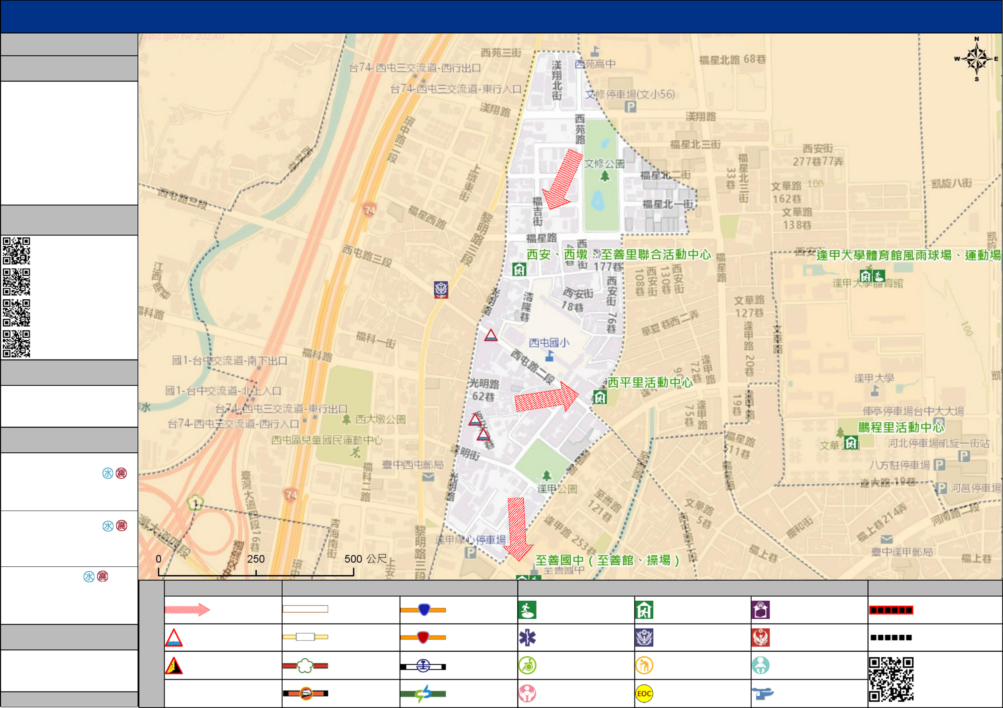Viewport: 1003px width, 708px height.
Task: Click the mail icon at 臺中逢甲郵局
Action: click(886, 539)
